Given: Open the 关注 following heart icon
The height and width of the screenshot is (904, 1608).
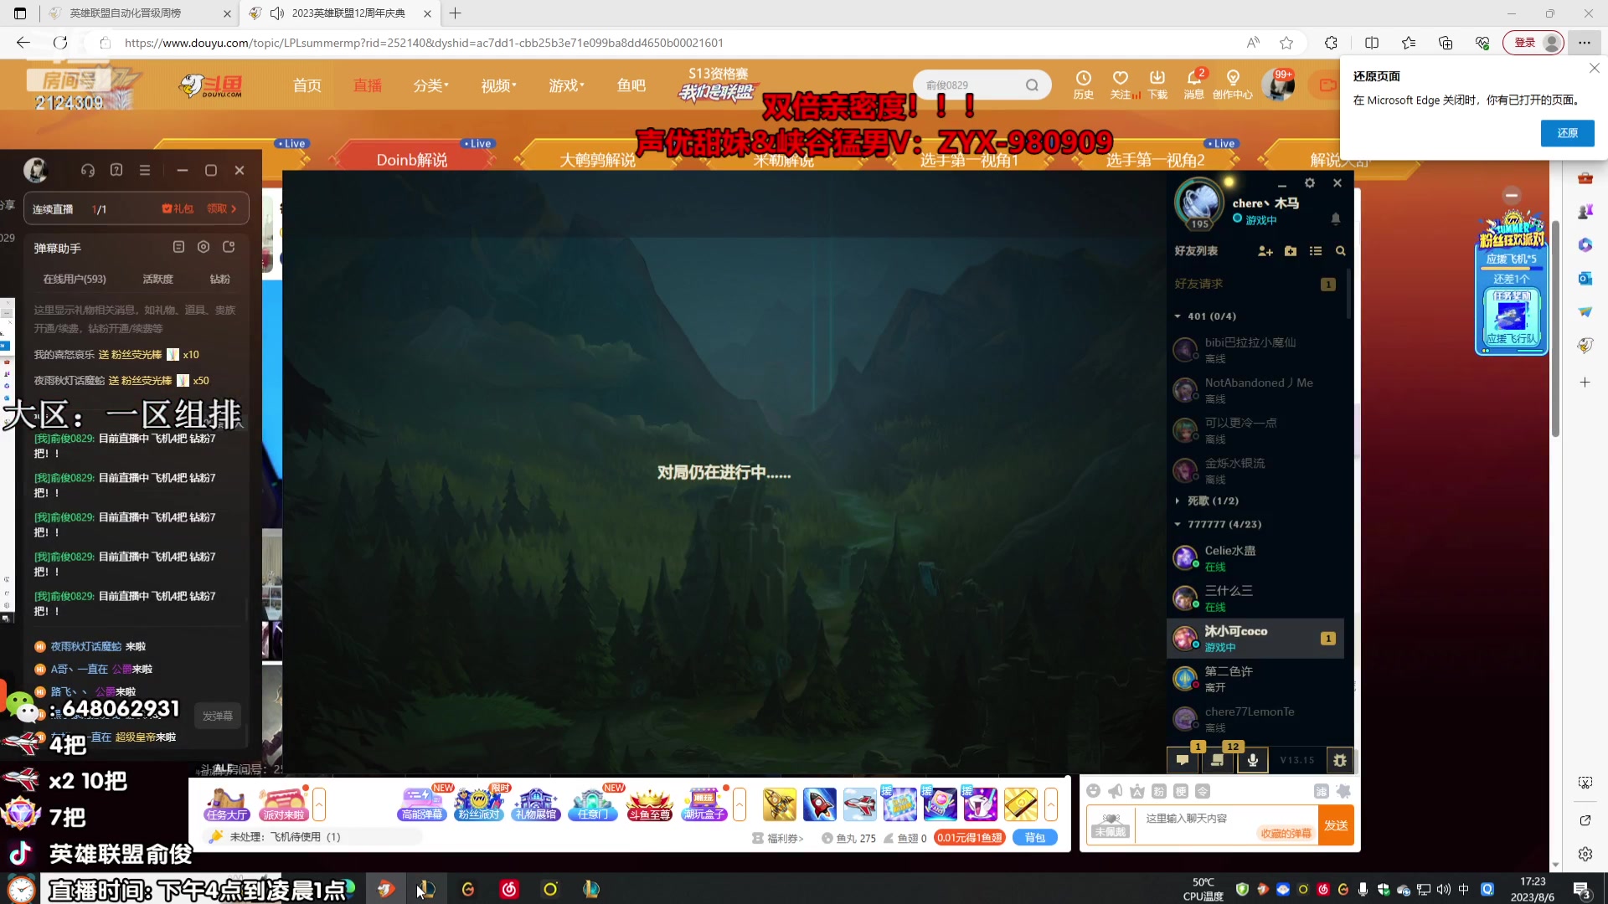Looking at the screenshot, I should click(1121, 85).
